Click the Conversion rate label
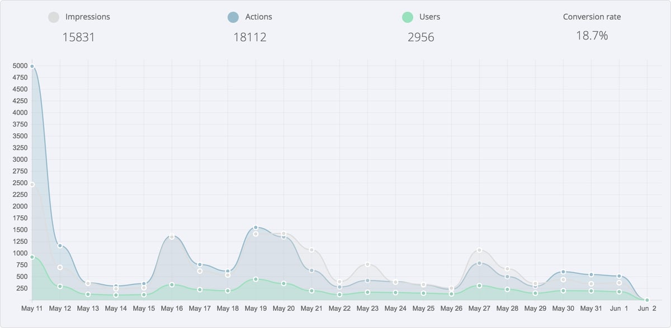 (592, 17)
